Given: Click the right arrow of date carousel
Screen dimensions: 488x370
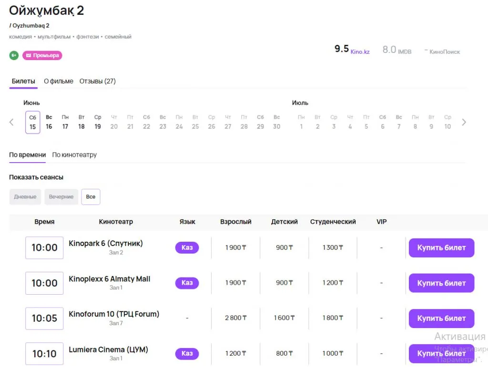Looking at the screenshot, I should 464,122.
